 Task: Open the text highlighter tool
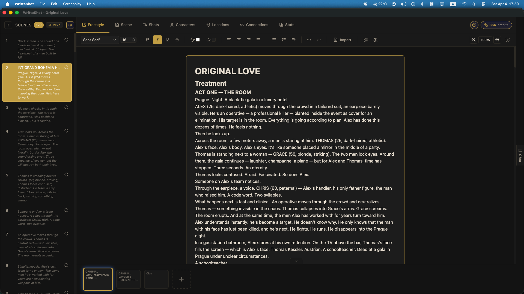pyautogui.click(x=209, y=40)
